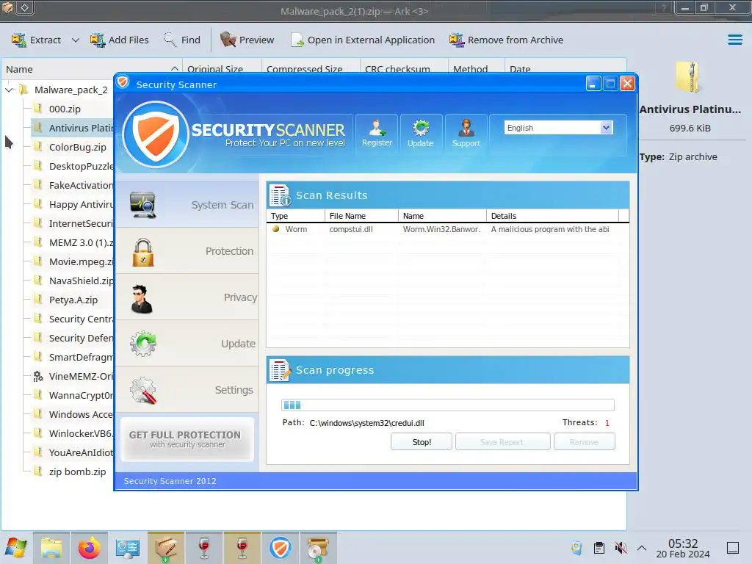Open Register in Security Scanner header
Viewport: 752px width, 564px height.
377,133
